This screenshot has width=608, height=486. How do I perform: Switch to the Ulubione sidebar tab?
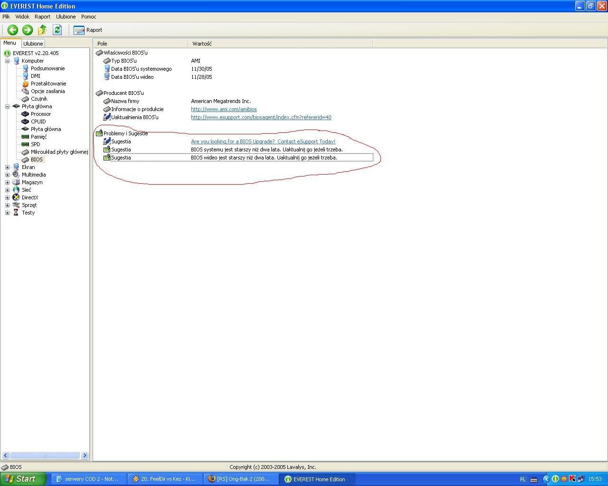[33, 43]
